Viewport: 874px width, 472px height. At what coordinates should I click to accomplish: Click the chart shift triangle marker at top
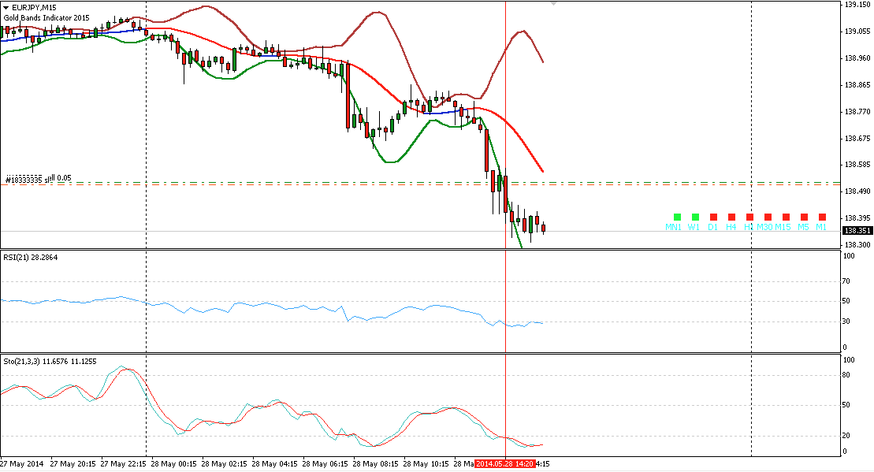point(553,4)
